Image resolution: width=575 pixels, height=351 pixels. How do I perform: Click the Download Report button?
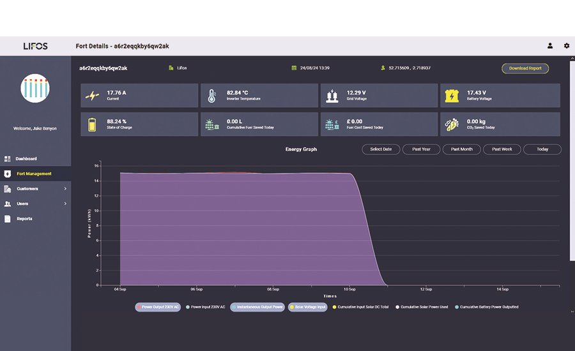[525, 68]
